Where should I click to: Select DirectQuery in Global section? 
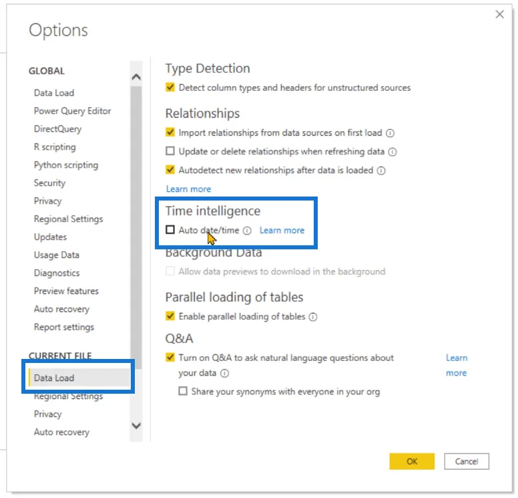(58, 129)
